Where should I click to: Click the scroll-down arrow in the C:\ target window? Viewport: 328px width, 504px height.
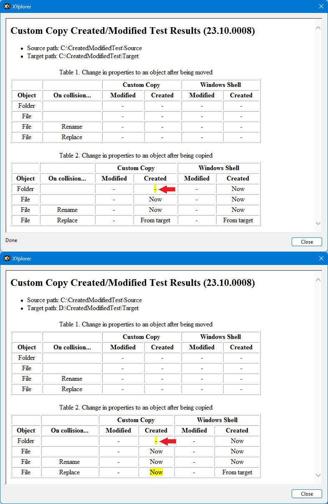[x=318, y=224]
